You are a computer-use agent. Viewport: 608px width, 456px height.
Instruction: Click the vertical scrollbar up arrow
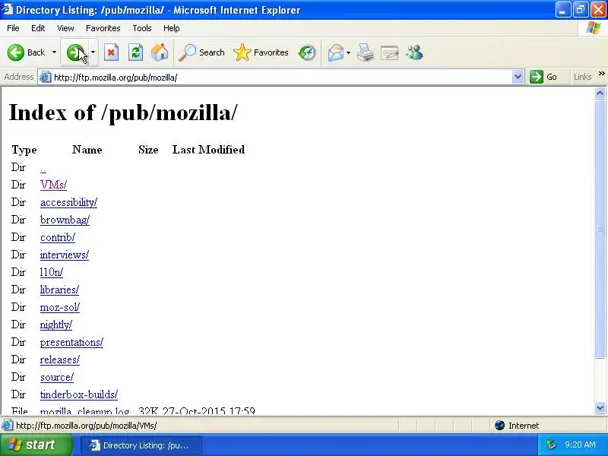(600, 93)
